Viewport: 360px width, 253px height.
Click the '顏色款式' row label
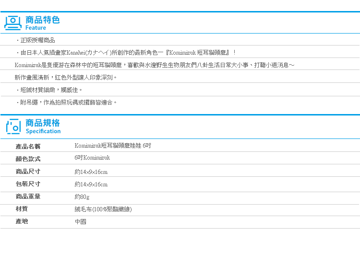(28, 159)
